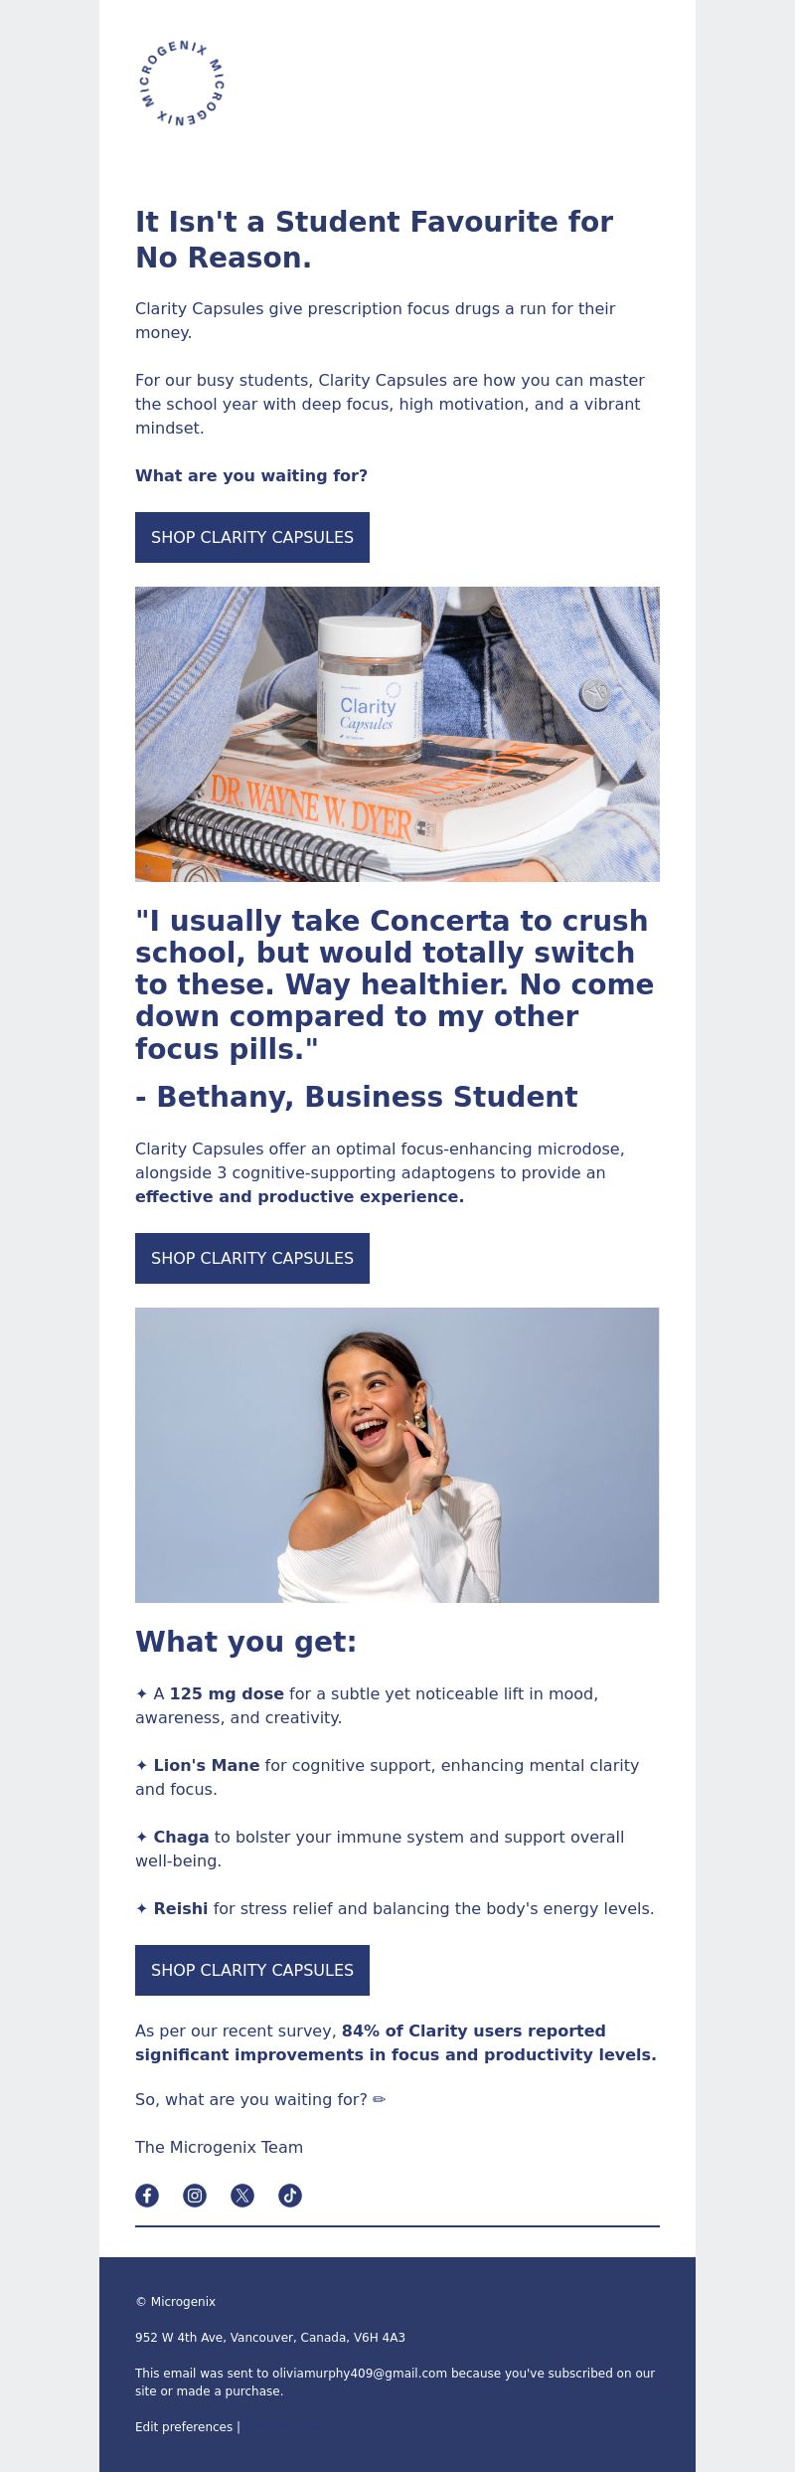
Task: Click the "What you get:" heading
Action: [x=245, y=1642]
